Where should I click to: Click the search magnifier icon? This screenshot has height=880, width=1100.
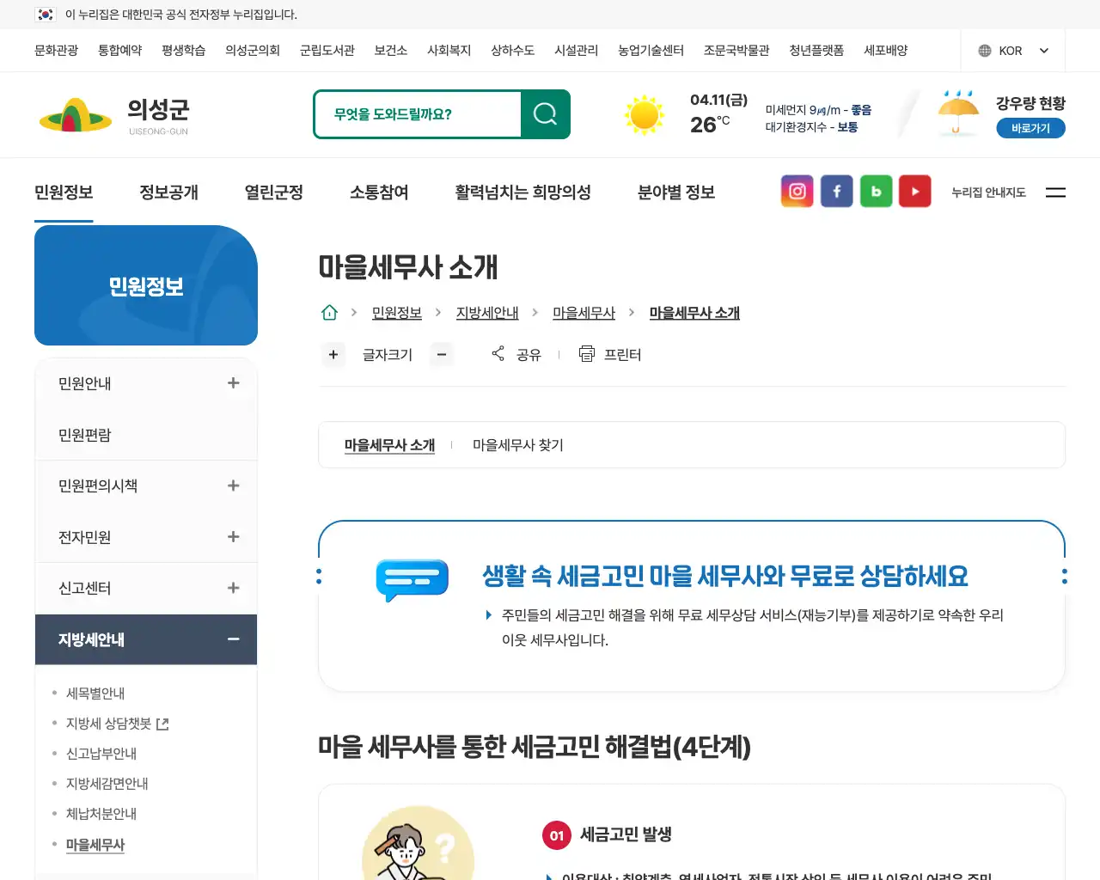click(x=545, y=113)
